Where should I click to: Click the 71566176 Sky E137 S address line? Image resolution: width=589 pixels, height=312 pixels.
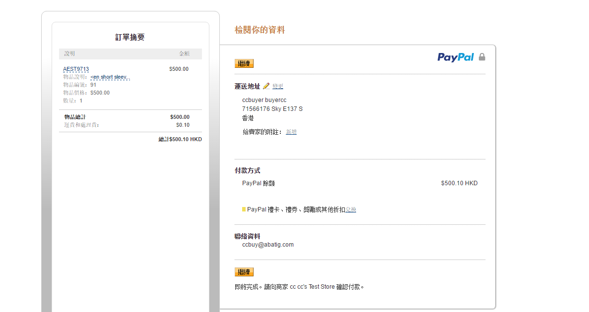[272, 108]
